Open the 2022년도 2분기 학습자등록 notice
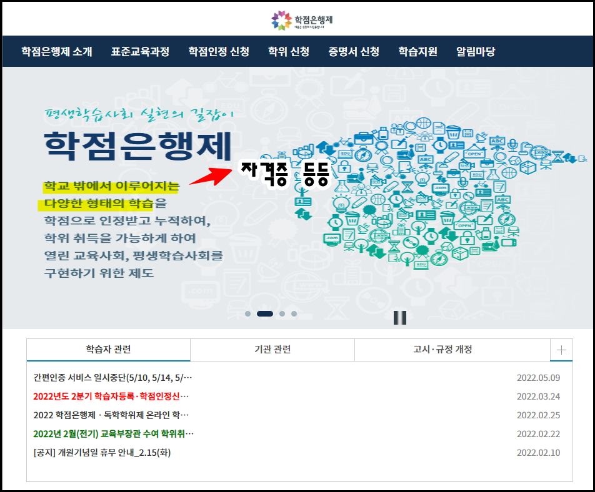 coord(111,396)
